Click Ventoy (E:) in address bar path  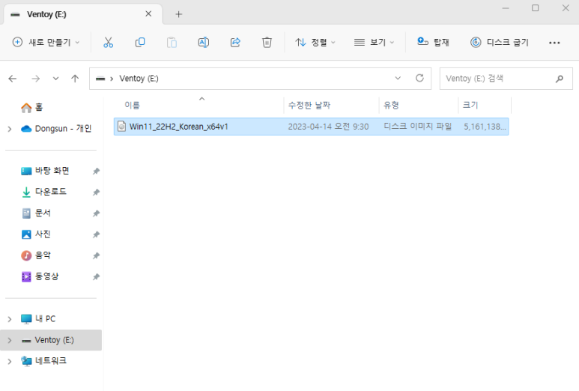coord(139,79)
